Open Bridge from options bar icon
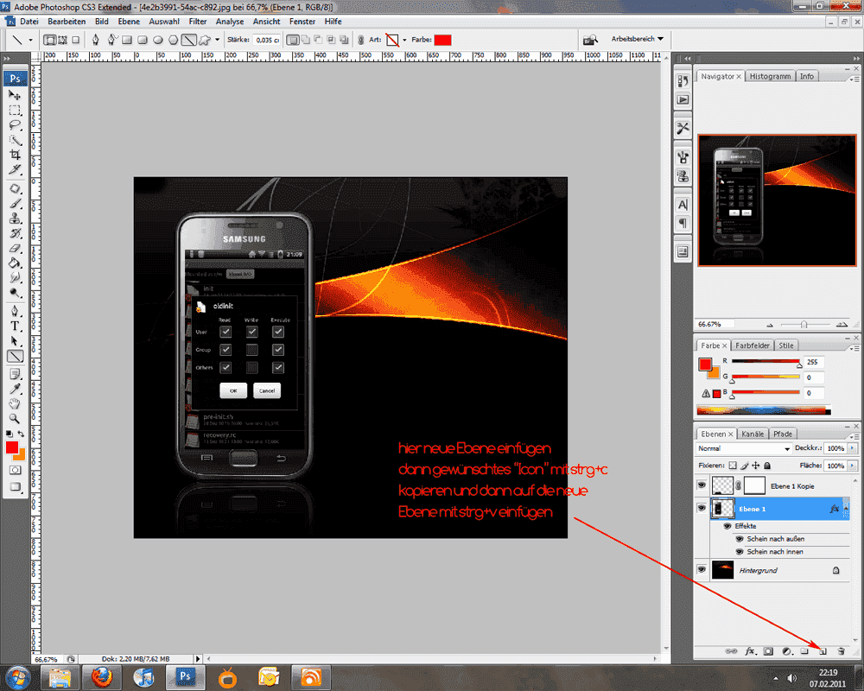864x691 pixels. tap(591, 40)
